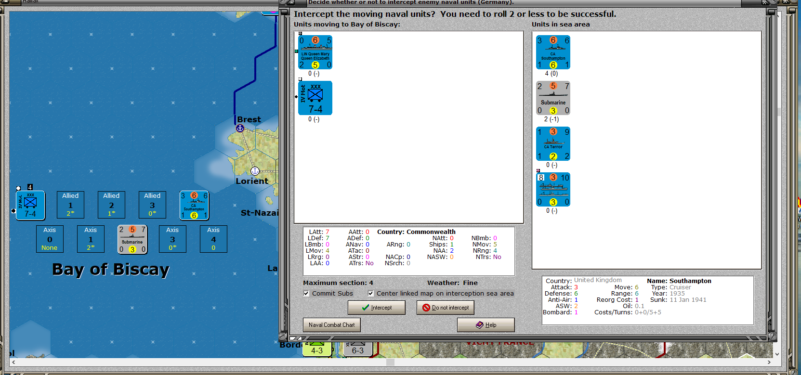Image resolution: width=801 pixels, height=375 pixels.
Task: Click the Bay of Biscay sea area label
Action: (111, 270)
